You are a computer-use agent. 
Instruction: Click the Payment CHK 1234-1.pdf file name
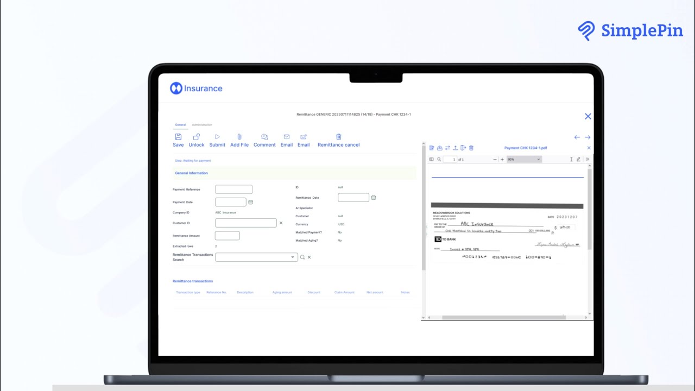pos(526,148)
